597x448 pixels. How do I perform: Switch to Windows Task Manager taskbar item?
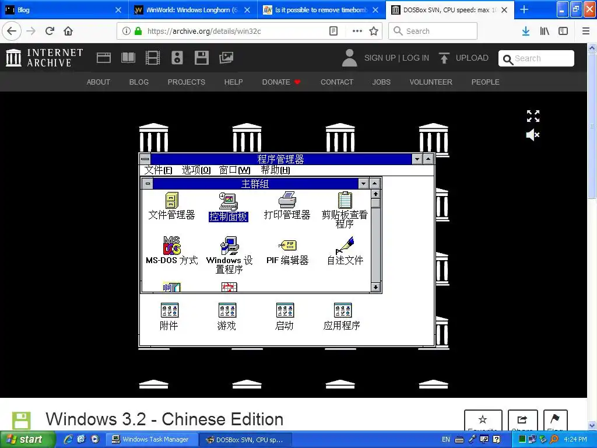(152, 440)
